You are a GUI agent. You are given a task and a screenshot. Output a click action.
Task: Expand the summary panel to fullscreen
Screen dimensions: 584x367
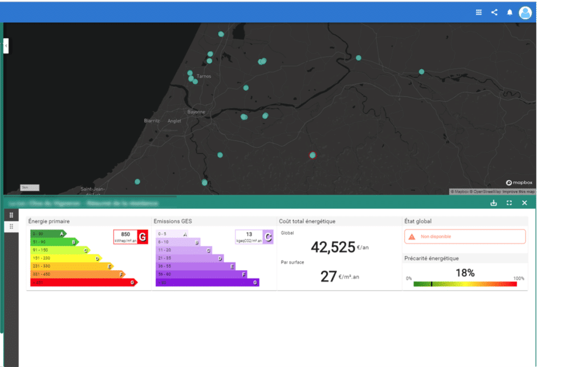[x=509, y=203]
